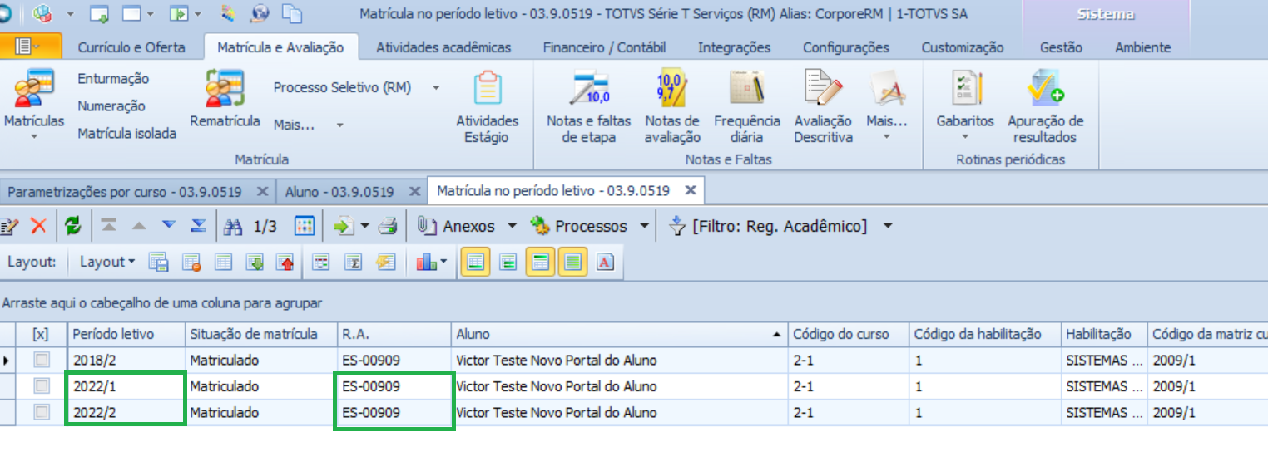
Task: Switch to Atividades acadêmicas ribbon tab
Action: point(443,47)
